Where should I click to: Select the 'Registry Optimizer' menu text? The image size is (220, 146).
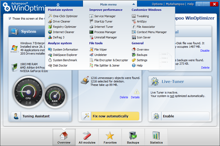pyautogui.click(x=65, y=27)
